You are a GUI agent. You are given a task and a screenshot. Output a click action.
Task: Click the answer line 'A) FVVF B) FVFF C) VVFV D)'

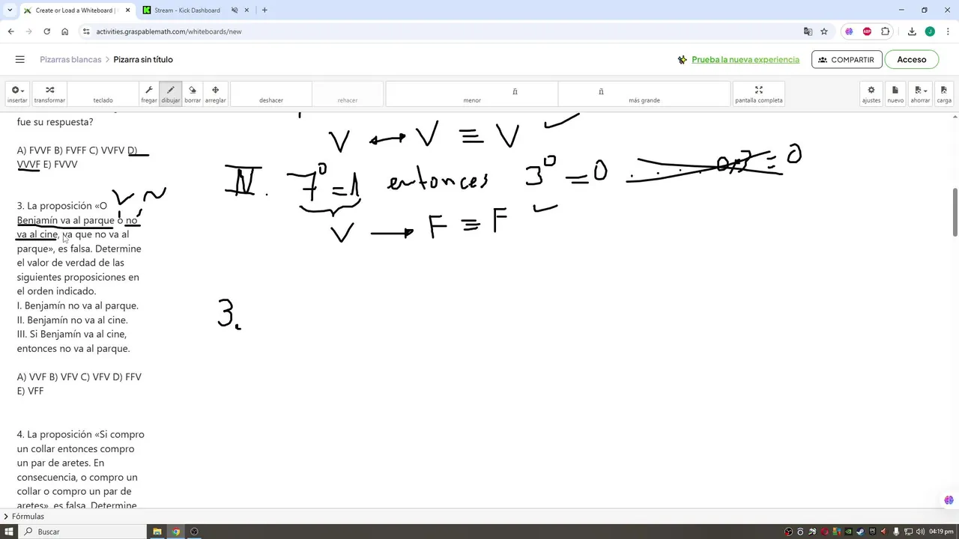[x=76, y=150]
